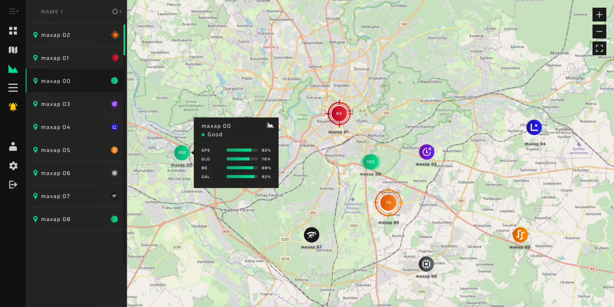This screenshot has height=307, width=614.
Task: Open the yellow alerts bell icon
Action: pos(13,107)
